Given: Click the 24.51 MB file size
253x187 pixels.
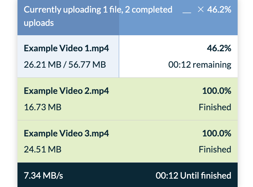Looking at the screenshot, I should [x=43, y=149].
